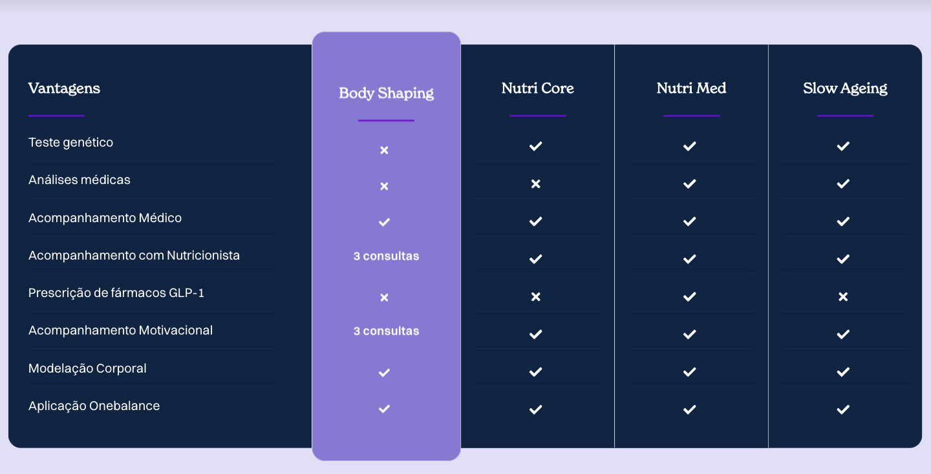
Task: Select the Nutri Core plan header
Action: 537,88
